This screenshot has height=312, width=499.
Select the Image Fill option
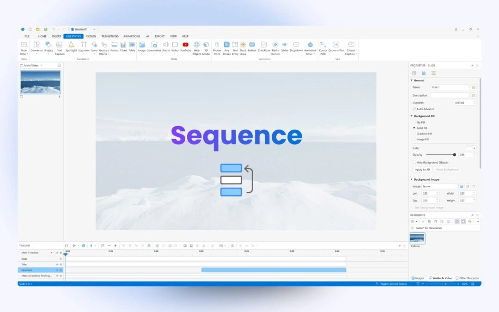414,139
